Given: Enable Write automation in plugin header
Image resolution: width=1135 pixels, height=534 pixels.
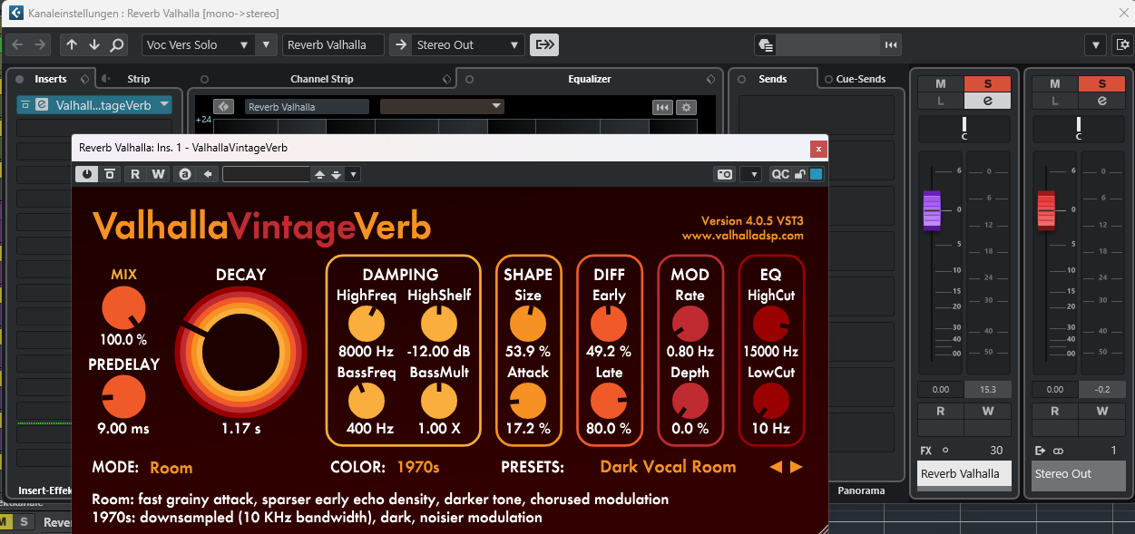Looking at the screenshot, I should [158, 174].
